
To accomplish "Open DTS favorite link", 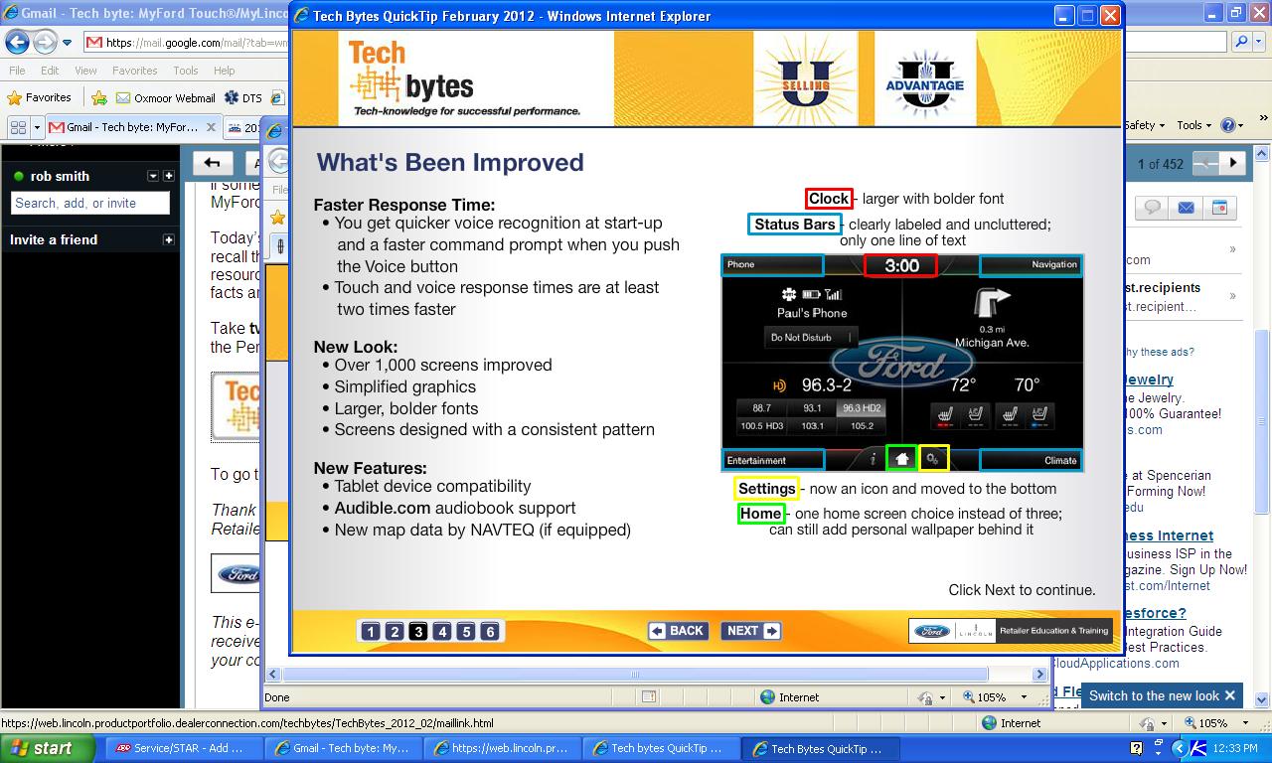I will (x=243, y=98).
